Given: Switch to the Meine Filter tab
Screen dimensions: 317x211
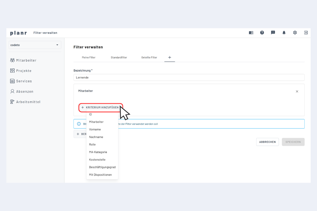Looking at the screenshot, I should [x=88, y=57].
